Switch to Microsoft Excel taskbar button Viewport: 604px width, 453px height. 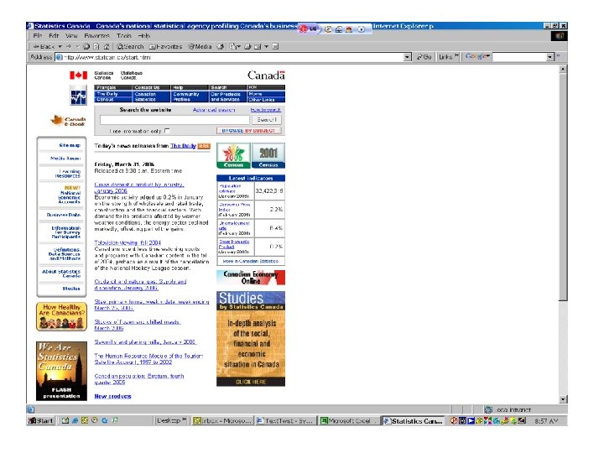[x=349, y=421]
